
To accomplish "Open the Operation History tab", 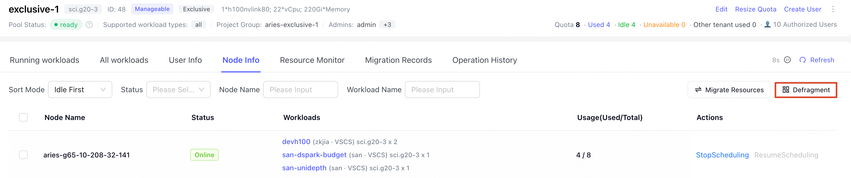I will 485,60.
